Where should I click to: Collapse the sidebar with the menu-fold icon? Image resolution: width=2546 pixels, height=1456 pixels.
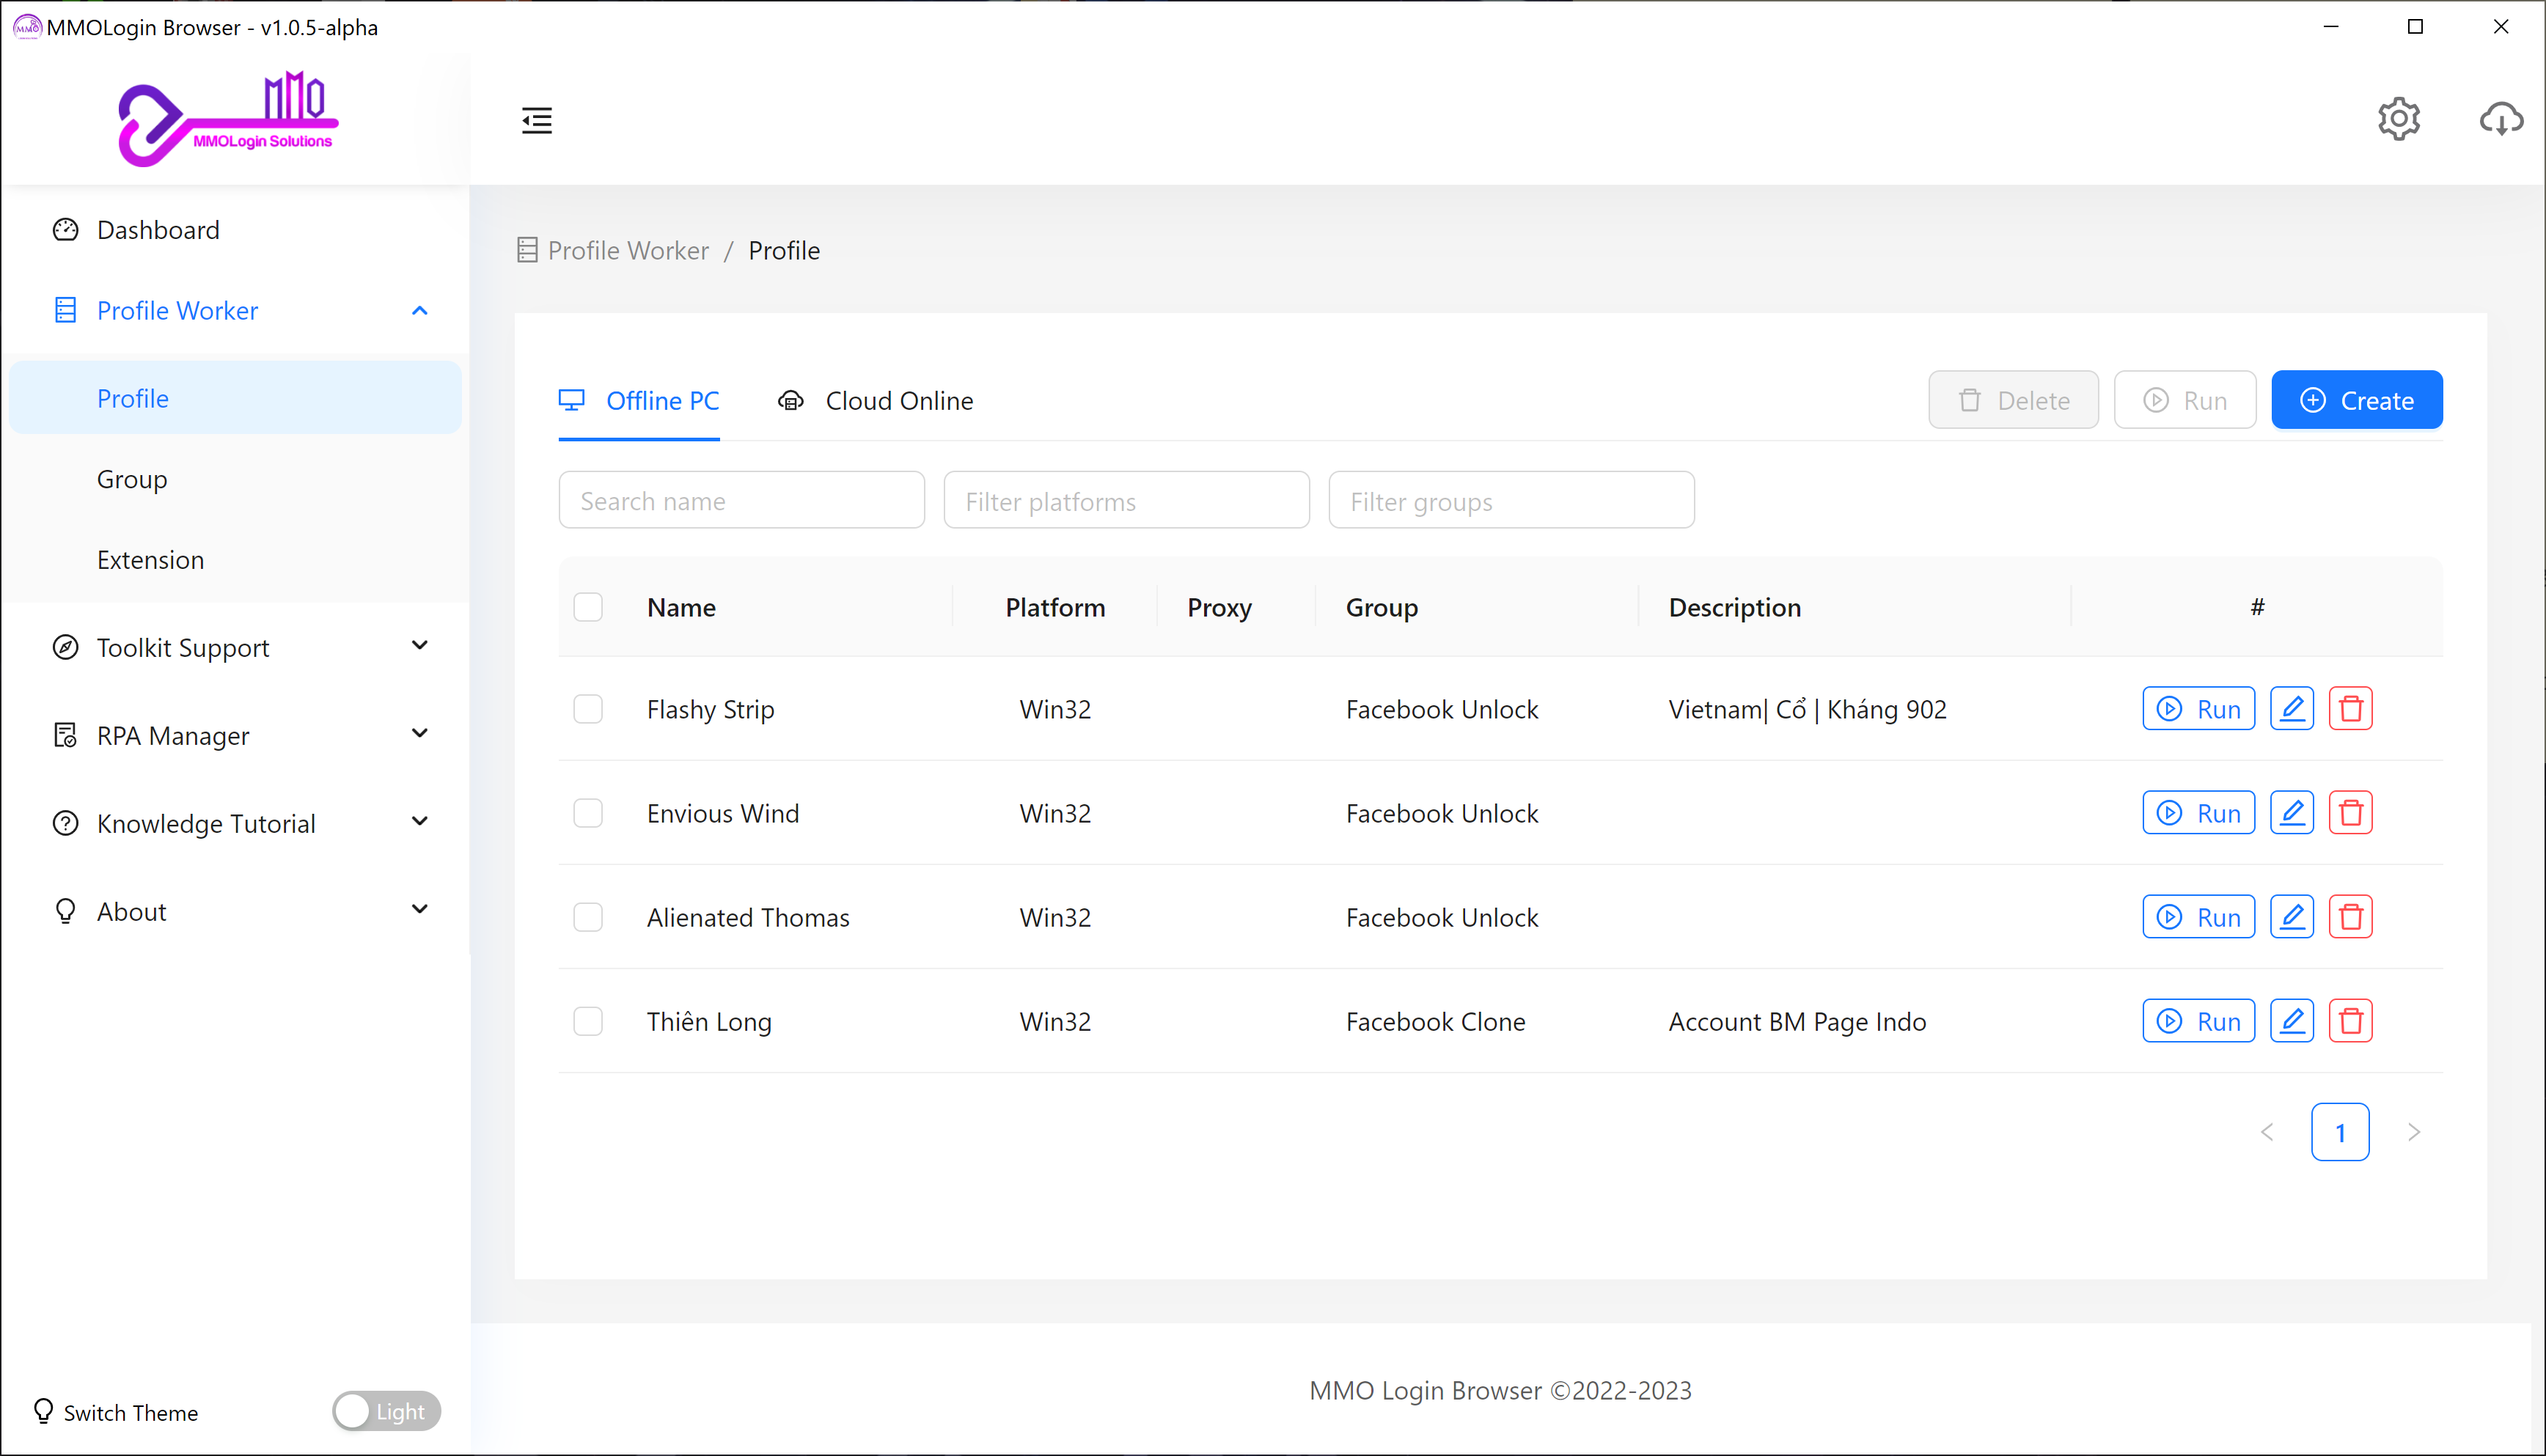tap(537, 120)
